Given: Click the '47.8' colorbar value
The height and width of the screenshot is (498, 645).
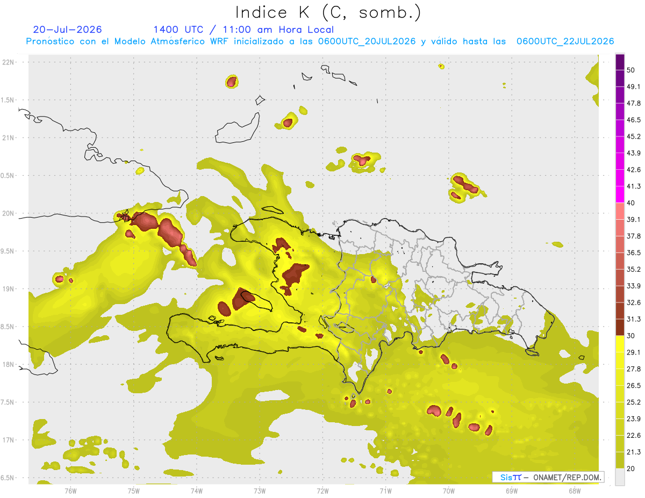Looking at the screenshot, I should tap(634, 103).
